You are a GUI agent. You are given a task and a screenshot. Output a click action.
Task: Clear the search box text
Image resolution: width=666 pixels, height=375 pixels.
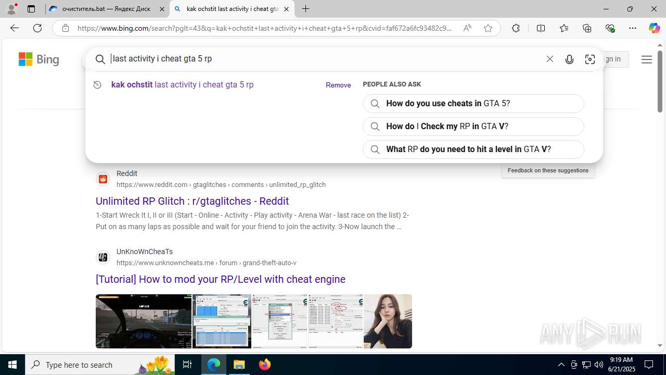549,59
